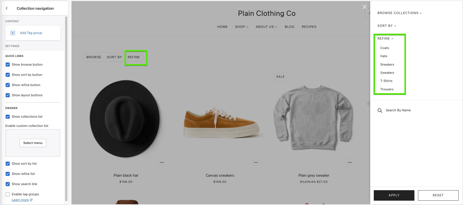Click the Add Tag group icon
The image size is (463, 205).
[x=13, y=33]
